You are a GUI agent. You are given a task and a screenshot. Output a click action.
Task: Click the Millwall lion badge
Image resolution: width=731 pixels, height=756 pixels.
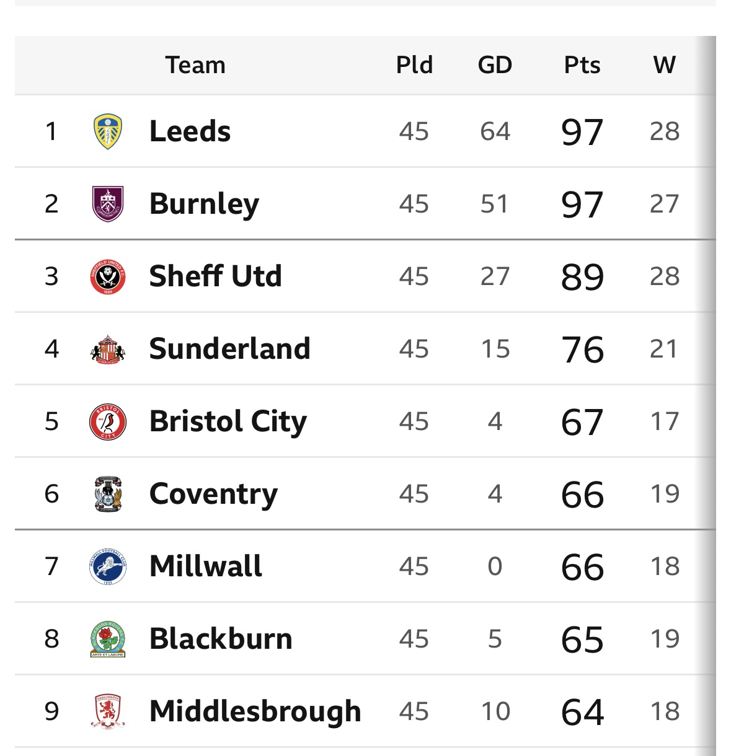(108, 566)
